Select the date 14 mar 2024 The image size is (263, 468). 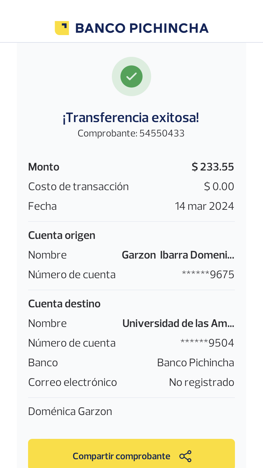[204, 206]
